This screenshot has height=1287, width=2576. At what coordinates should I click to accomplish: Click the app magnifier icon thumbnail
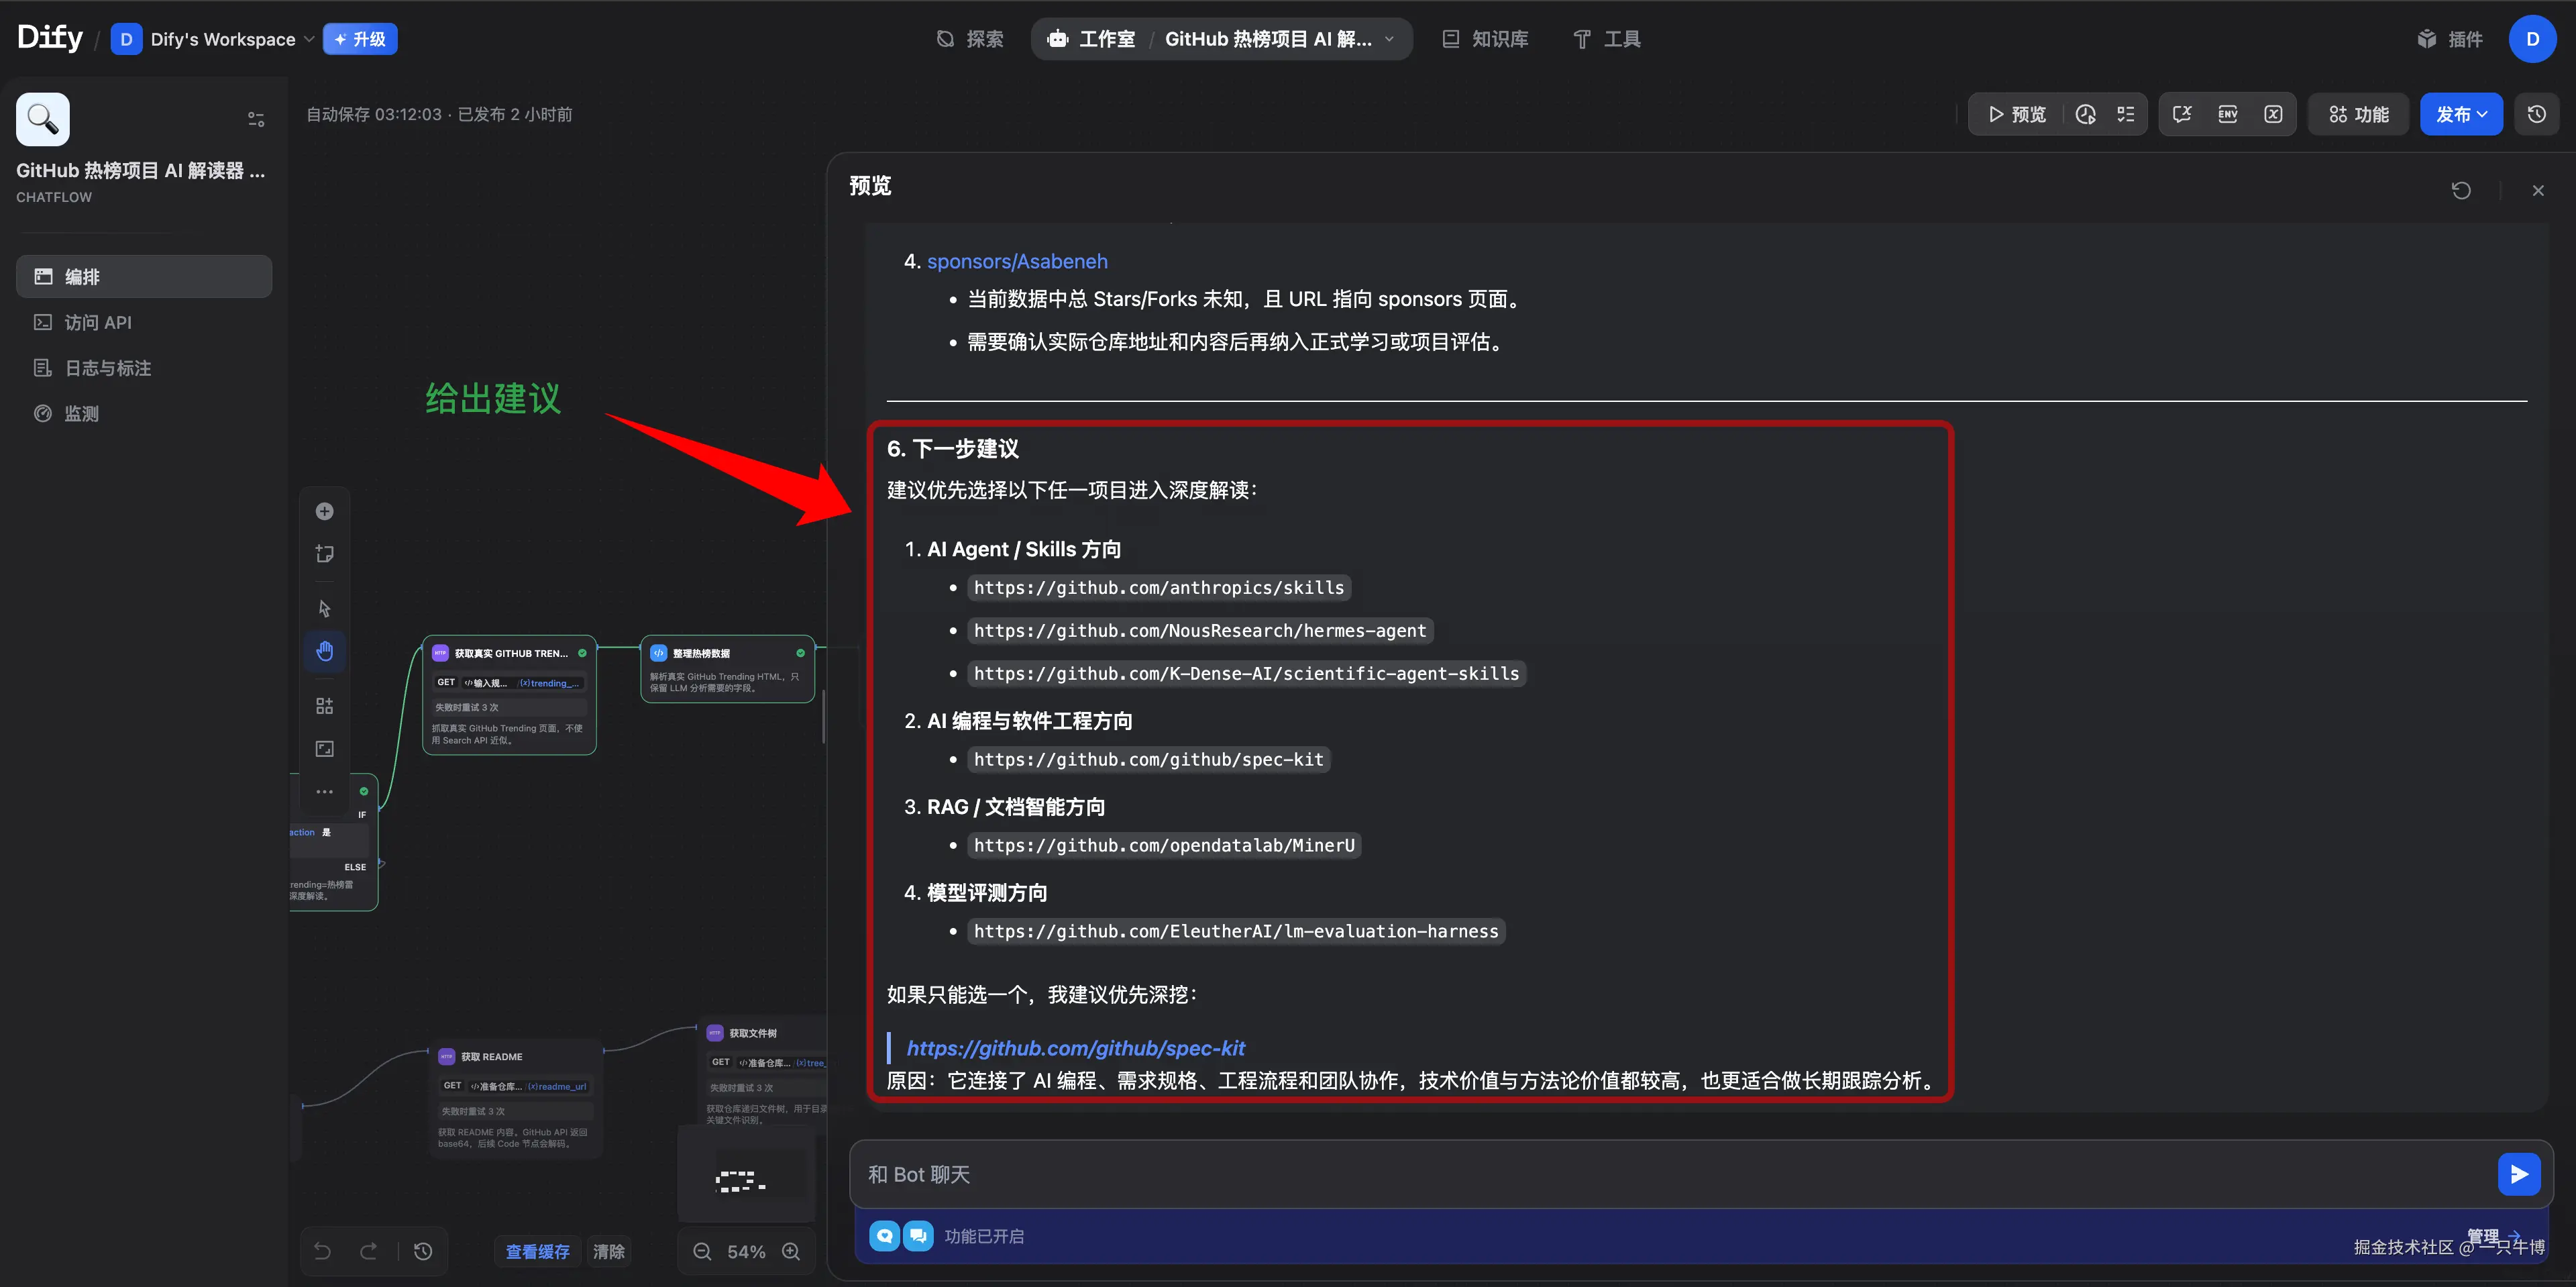tap(43, 119)
